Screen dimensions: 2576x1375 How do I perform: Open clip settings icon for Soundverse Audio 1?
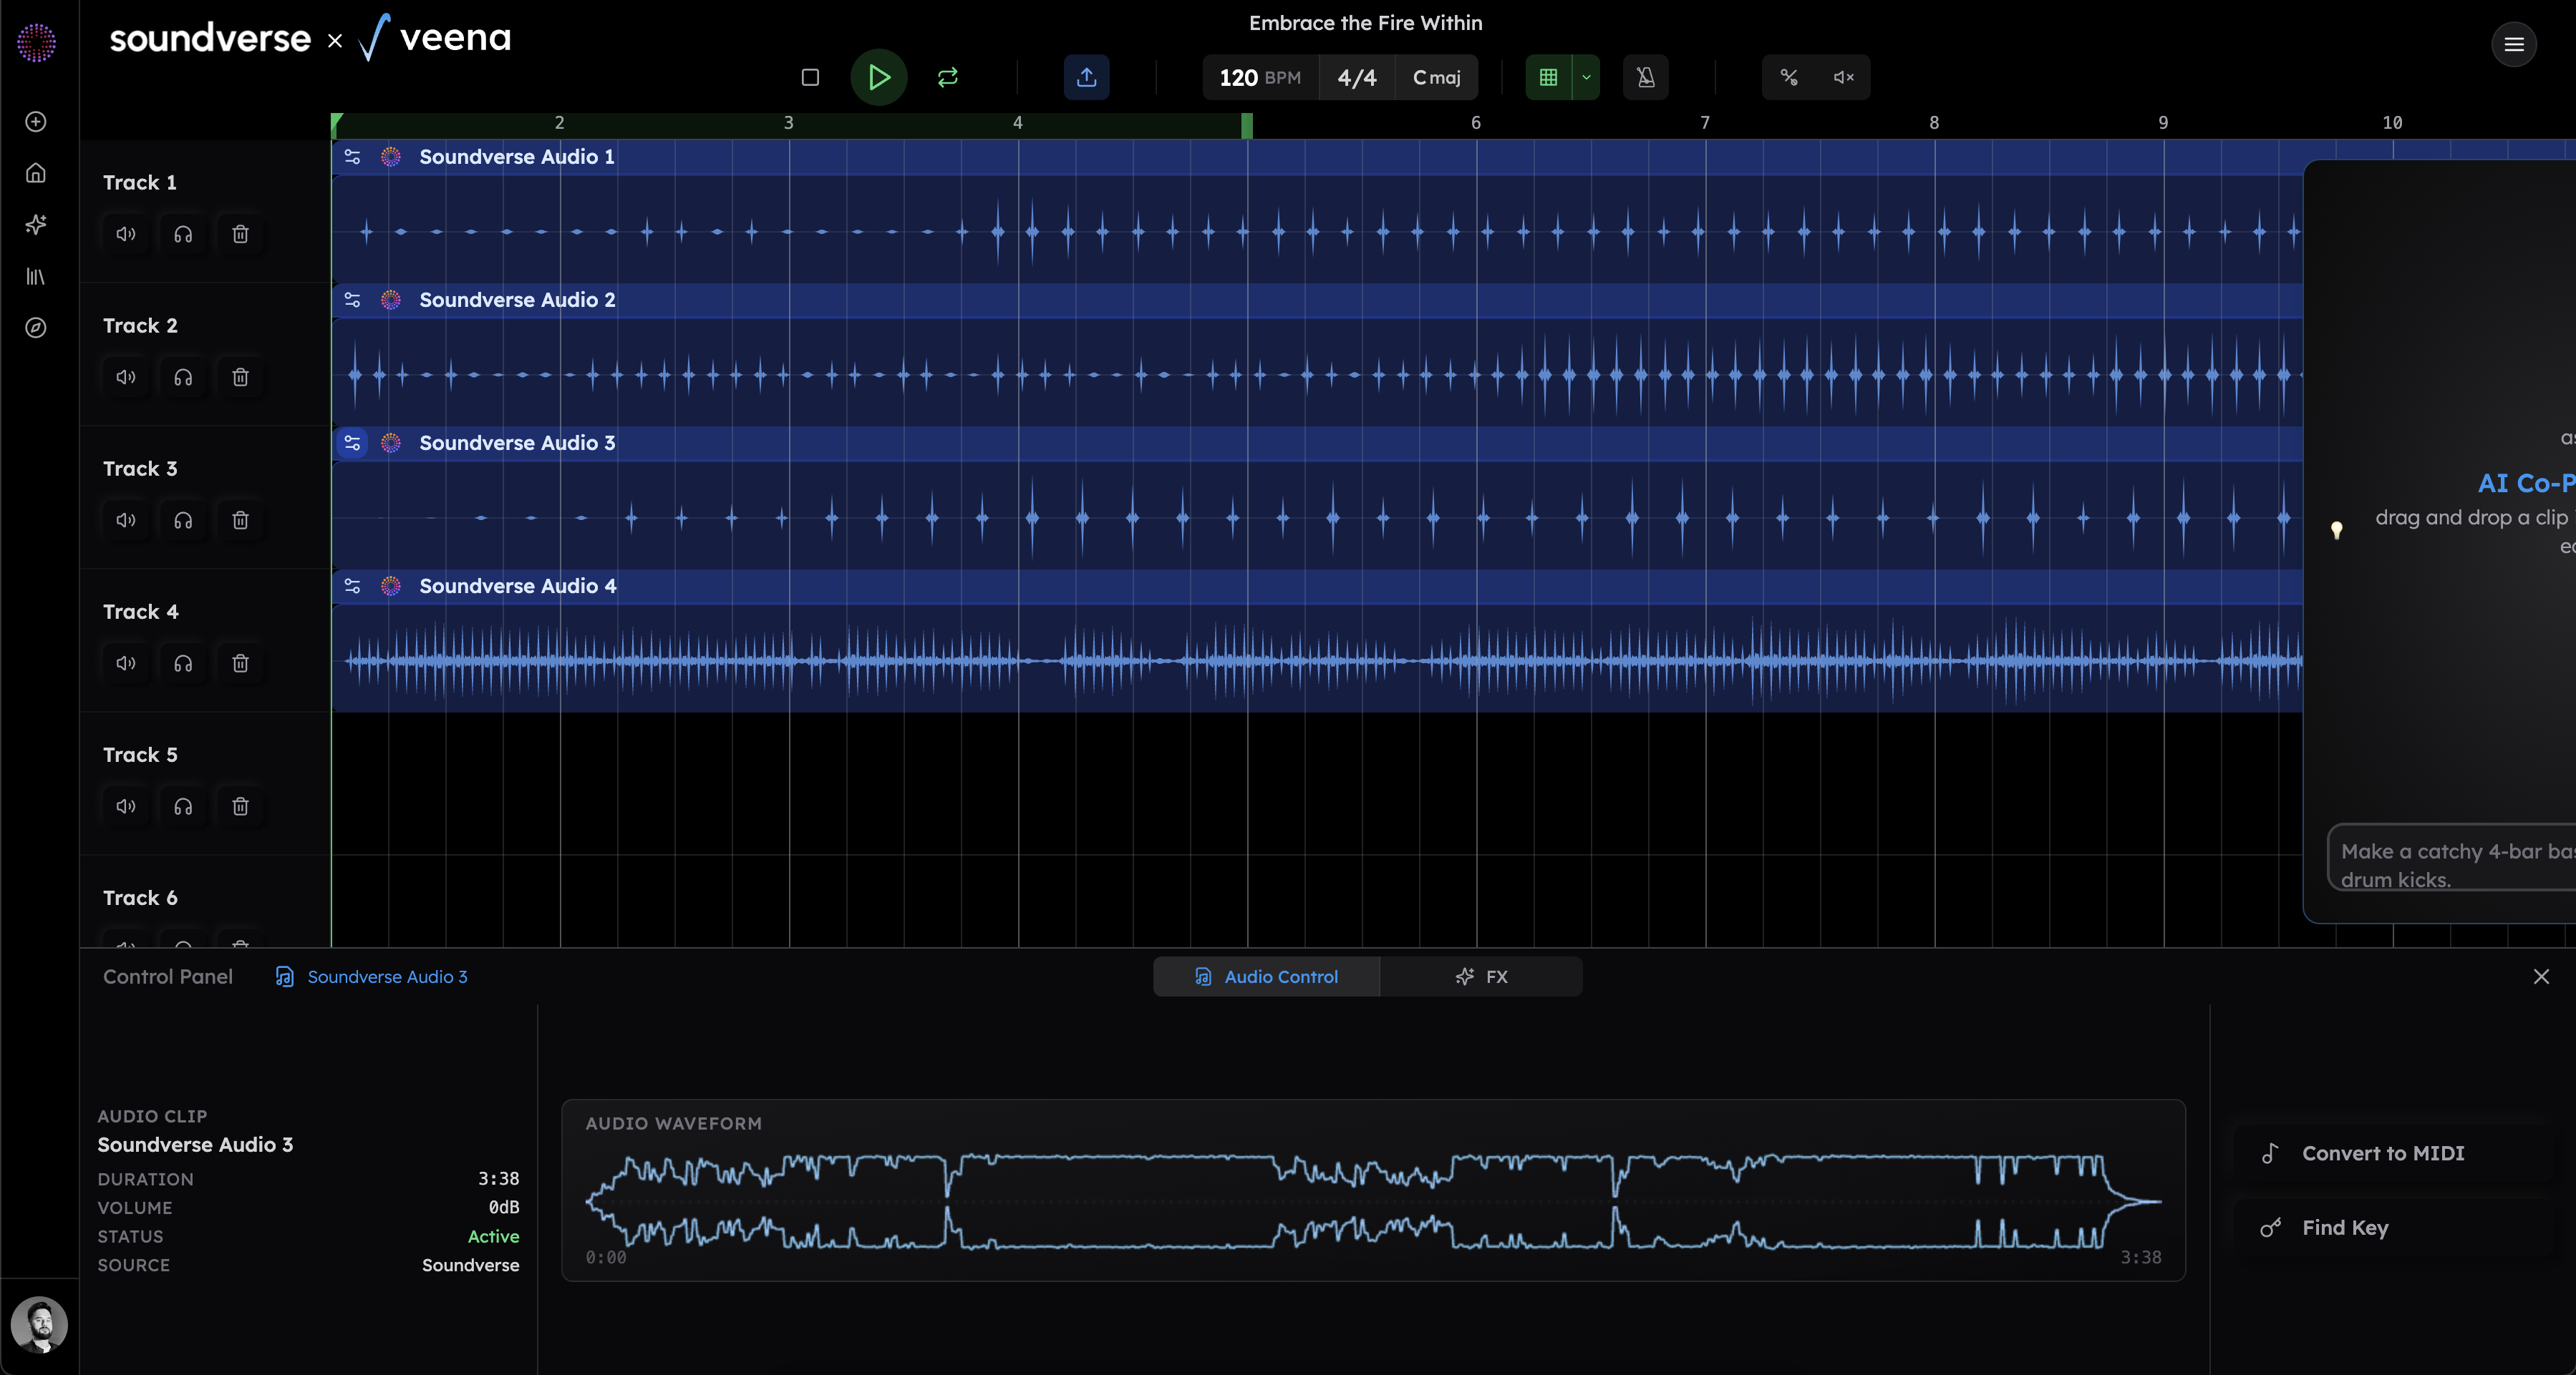click(x=352, y=157)
